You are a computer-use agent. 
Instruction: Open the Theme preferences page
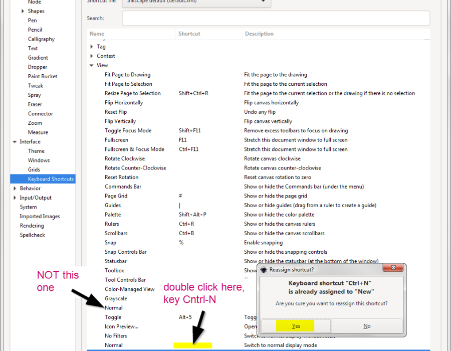click(x=36, y=151)
